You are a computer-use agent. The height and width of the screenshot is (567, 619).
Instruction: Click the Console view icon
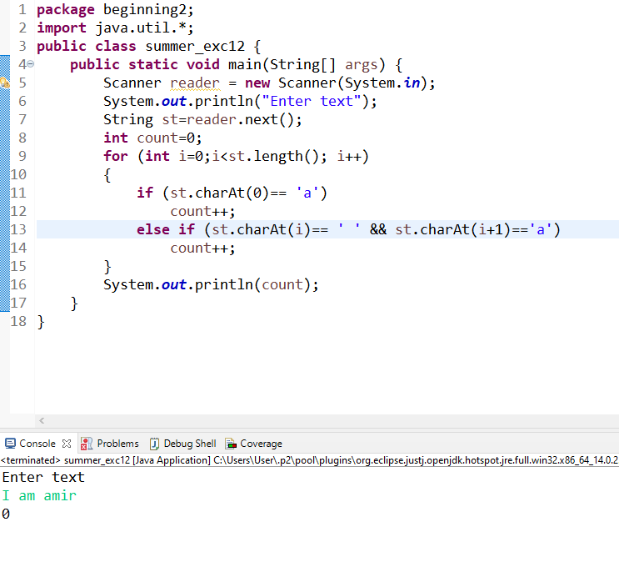tap(10, 444)
